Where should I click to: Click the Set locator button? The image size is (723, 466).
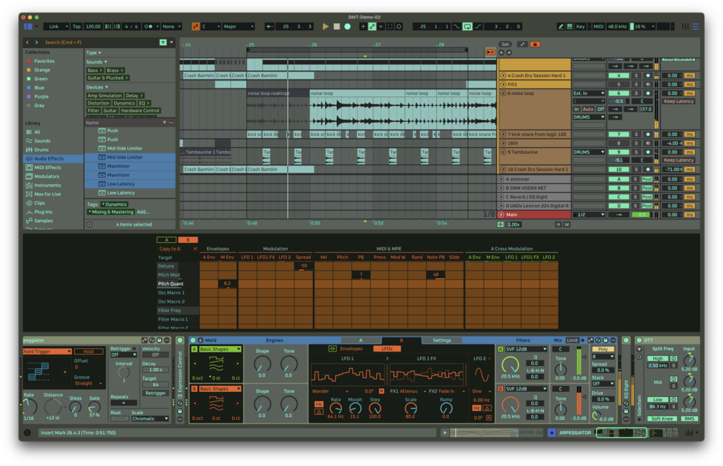point(505,45)
